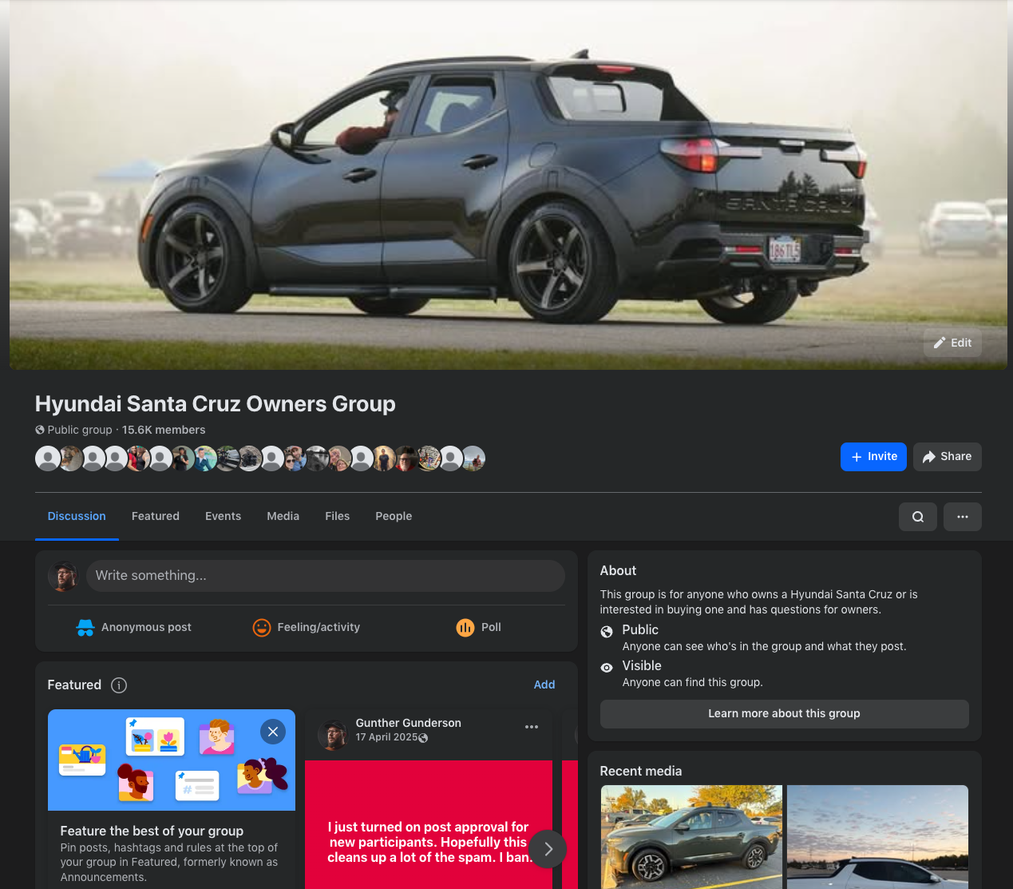The width and height of the screenshot is (1013, 889).
Task: Click the Edit cover photo button
Action: point(952,343)
